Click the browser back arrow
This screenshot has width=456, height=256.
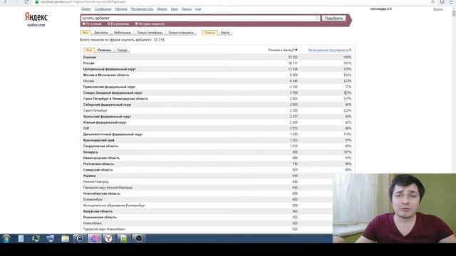6,2
